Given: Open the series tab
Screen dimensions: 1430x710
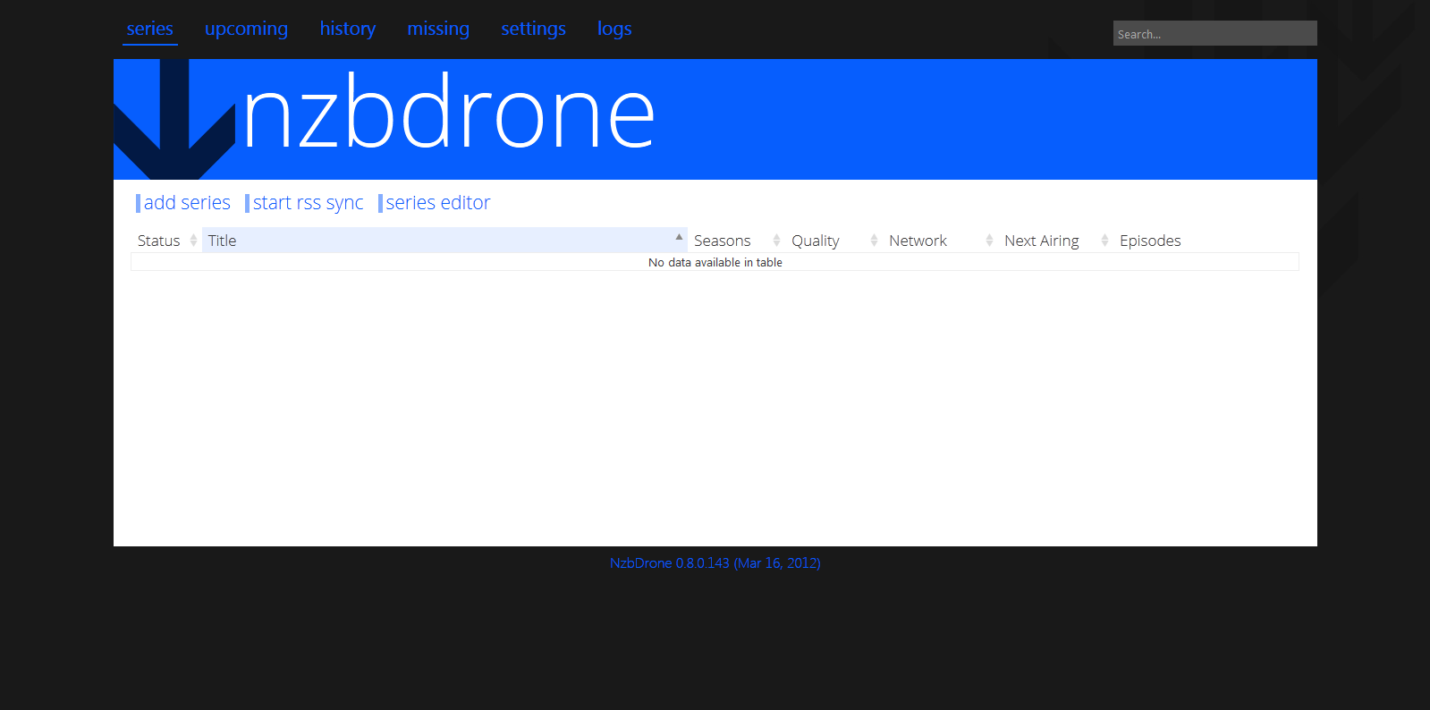Looking at the screenshot, I should point(150,29).
